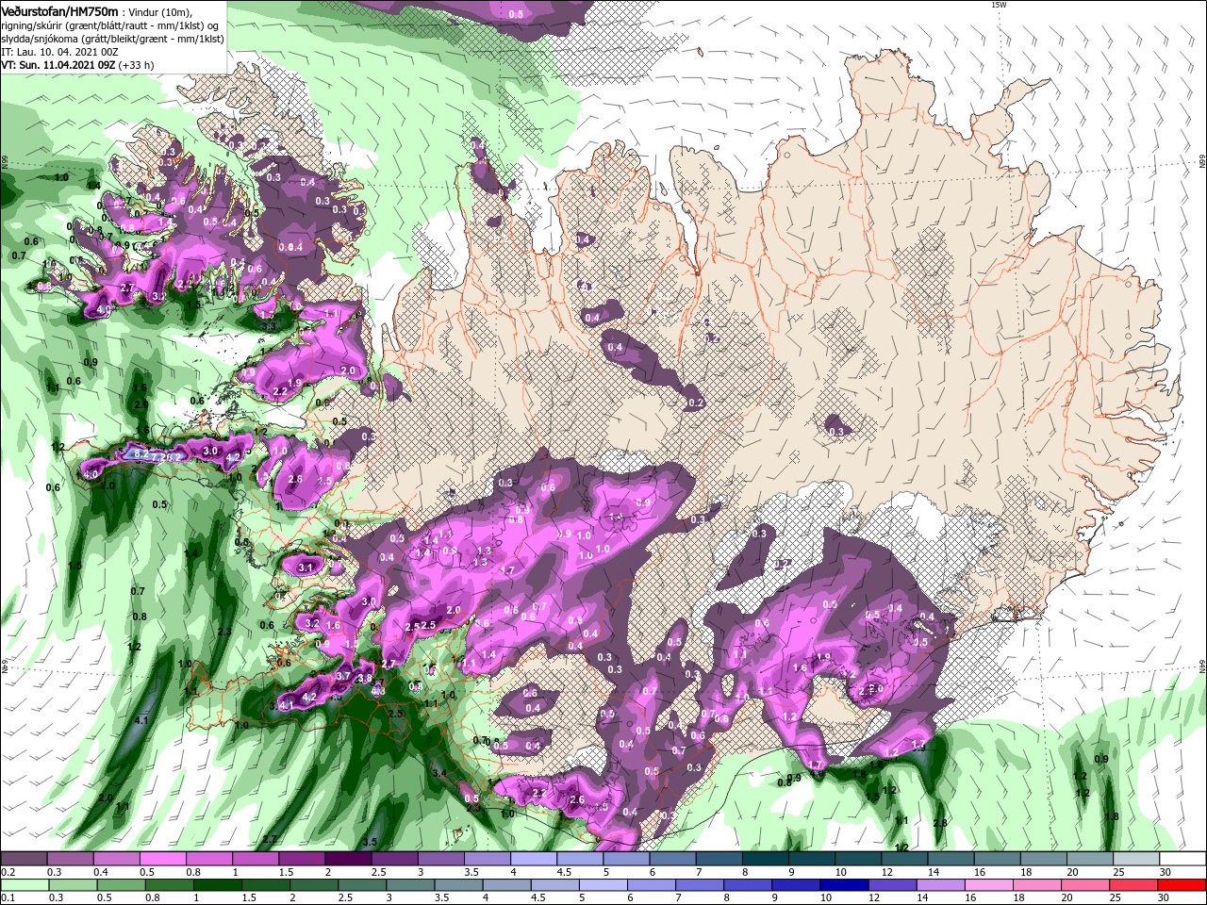Select the rain scale swatch from 3 to 3.5
This screenshot has height=905, width=1207.
(x=409, y=885)
